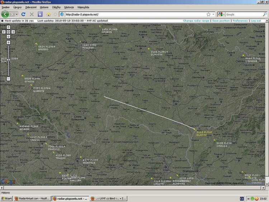Open the back/forward history dropdown arrow

16,14
